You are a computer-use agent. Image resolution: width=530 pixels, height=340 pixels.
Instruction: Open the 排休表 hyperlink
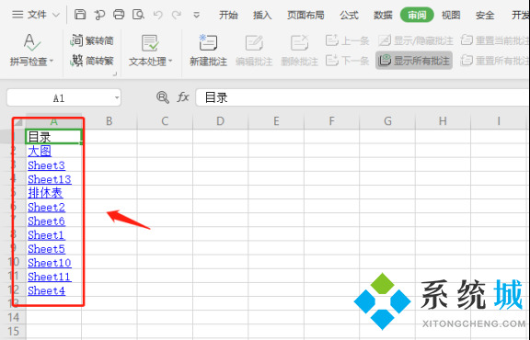[x=45, y=193]
